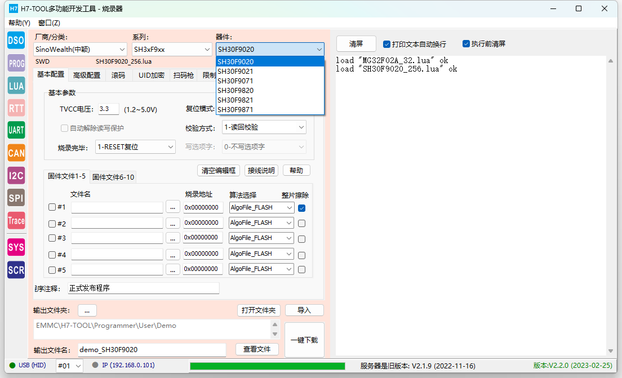
Task: Open the LUA script tool
Action: (16, 86)
